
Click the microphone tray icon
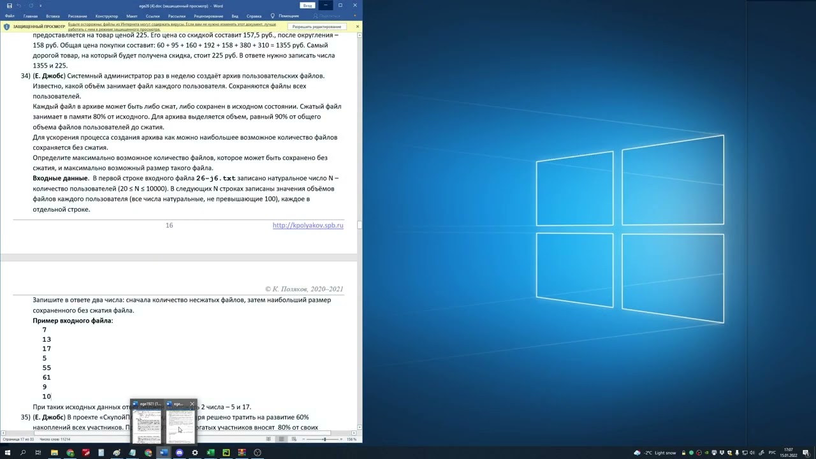(x=737, y=453)
